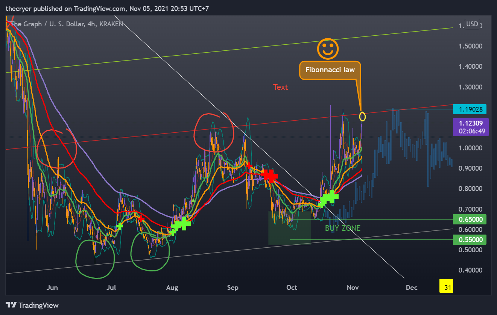Click the 1.40000 price axis value

click(470, 67)
